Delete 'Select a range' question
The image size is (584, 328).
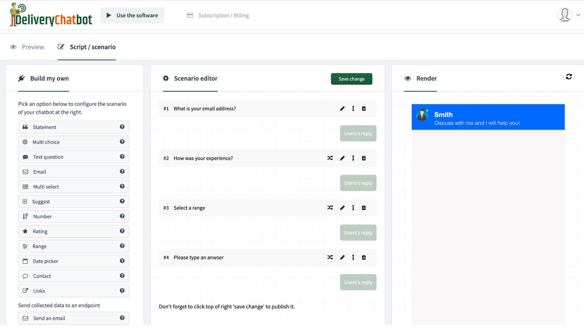(364, 208)
